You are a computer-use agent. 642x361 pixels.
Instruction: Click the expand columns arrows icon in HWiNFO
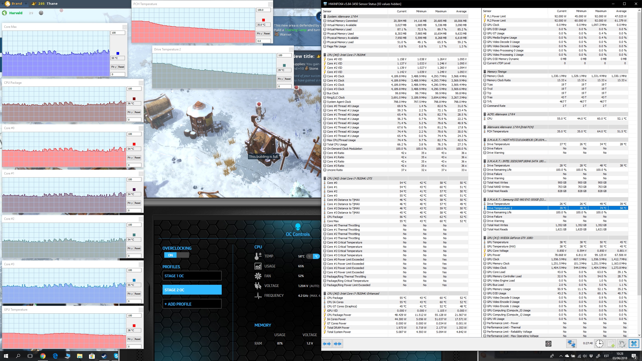click(327, 344)
